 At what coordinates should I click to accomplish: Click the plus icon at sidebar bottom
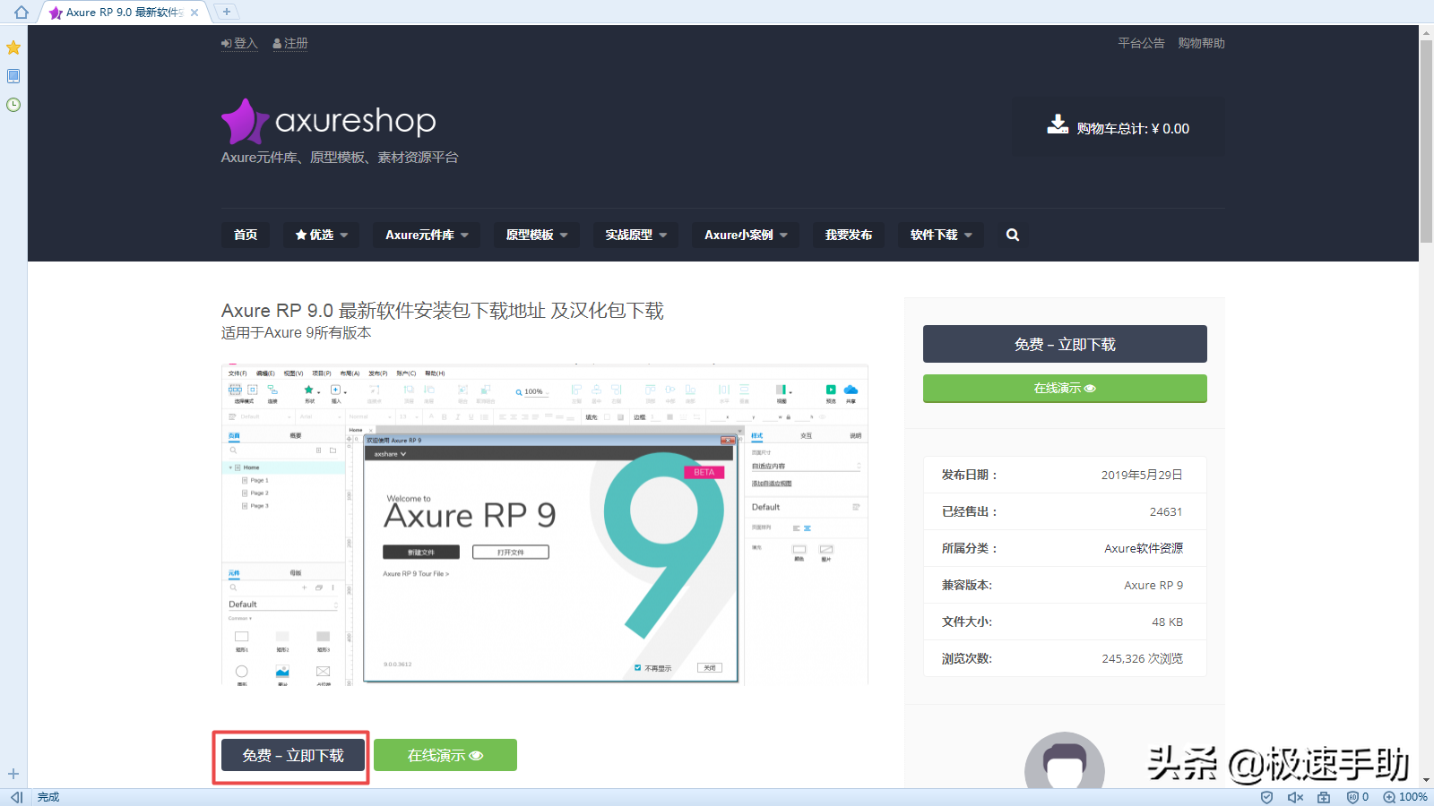[x=13, y=774]
